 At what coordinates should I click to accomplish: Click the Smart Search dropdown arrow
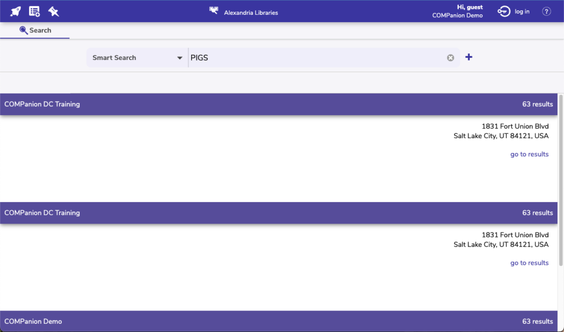tap(180, 58)
